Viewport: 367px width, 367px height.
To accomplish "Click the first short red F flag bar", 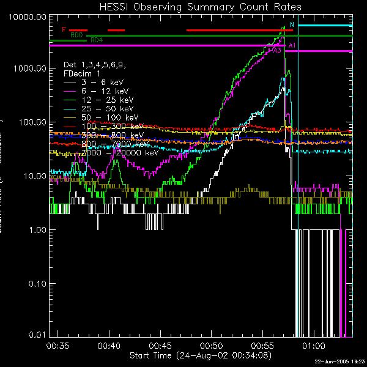I will pos(78,30).
